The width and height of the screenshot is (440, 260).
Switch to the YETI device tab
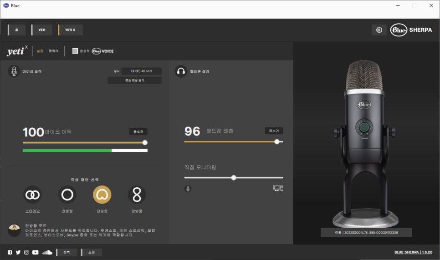click(x=41, y=30)
